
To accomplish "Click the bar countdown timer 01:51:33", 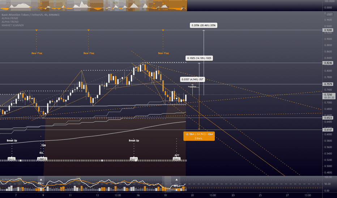I will pos(329,98).
